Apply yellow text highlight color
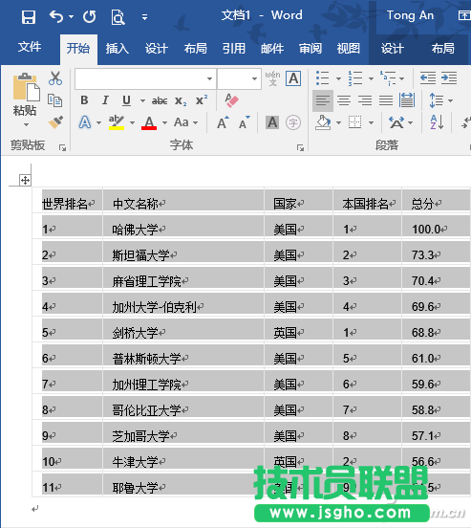 117,122
